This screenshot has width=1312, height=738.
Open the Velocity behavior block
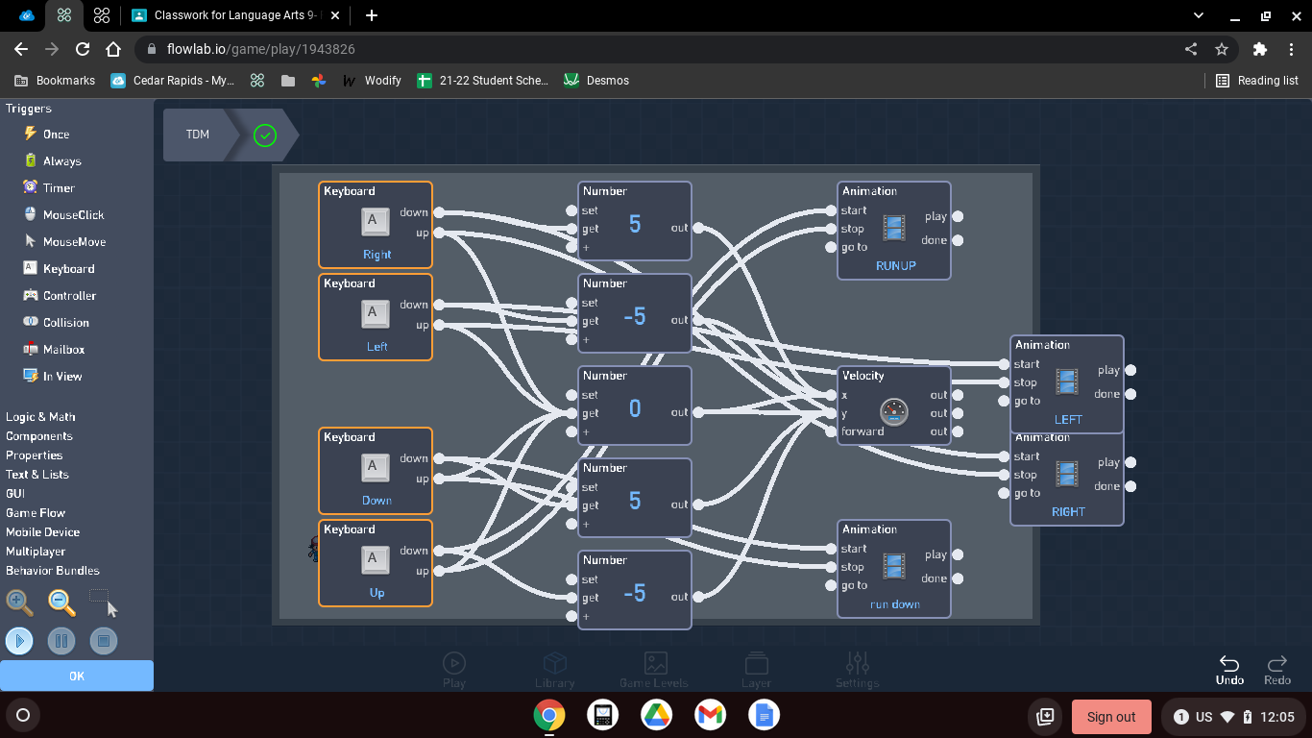tap(894, 405)
